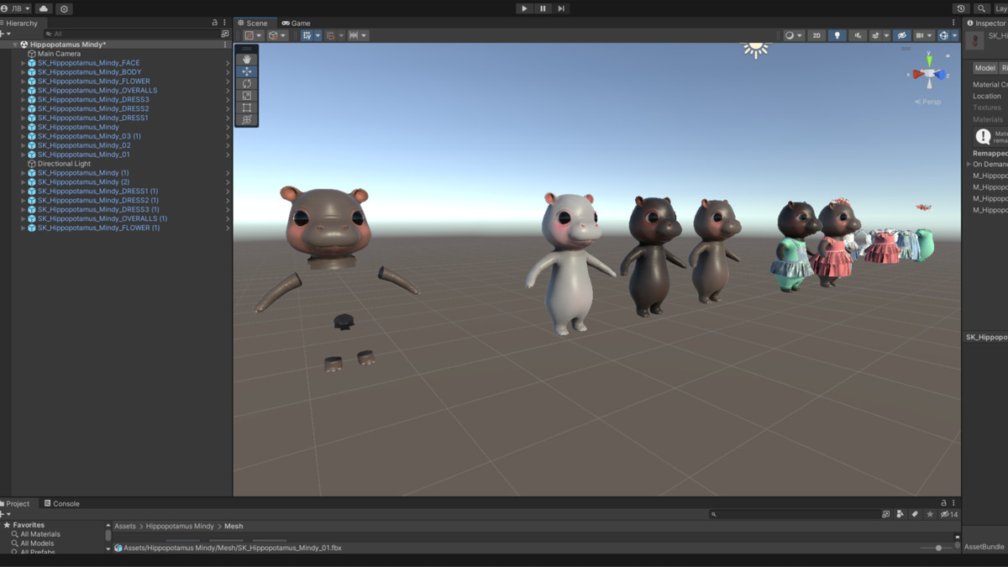
Task: Toggle hidden packages visibility count 14
Action: click(949, 514)
